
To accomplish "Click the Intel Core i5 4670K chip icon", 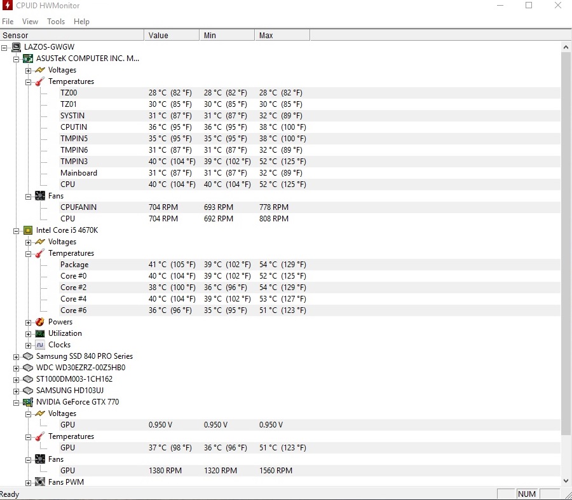I will (28, 230).
